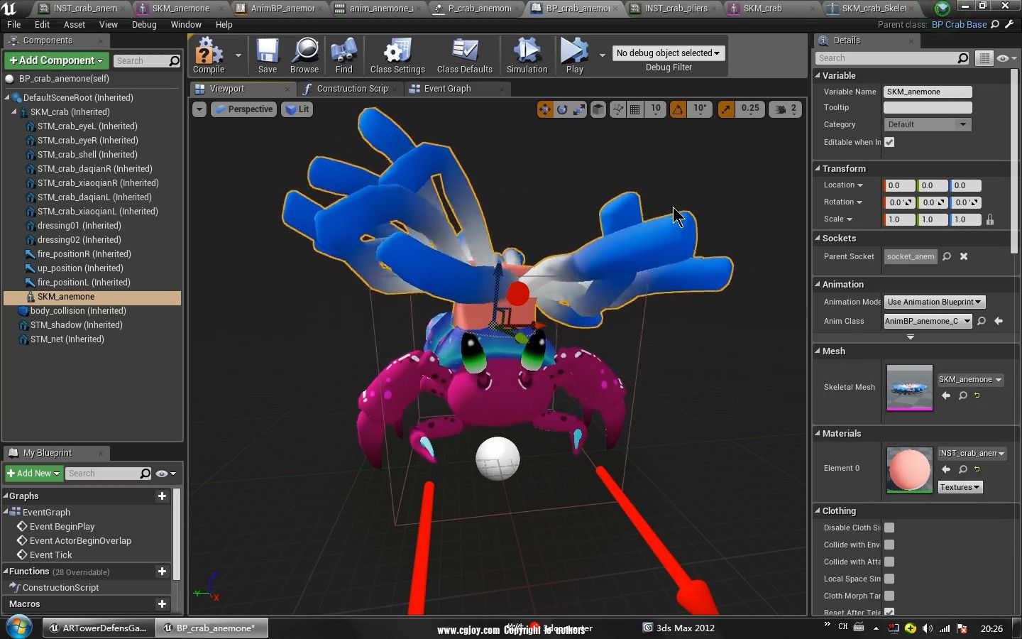Open Category Default dropdown
The height and width of the screenshot is (639, 1022).
927,124
